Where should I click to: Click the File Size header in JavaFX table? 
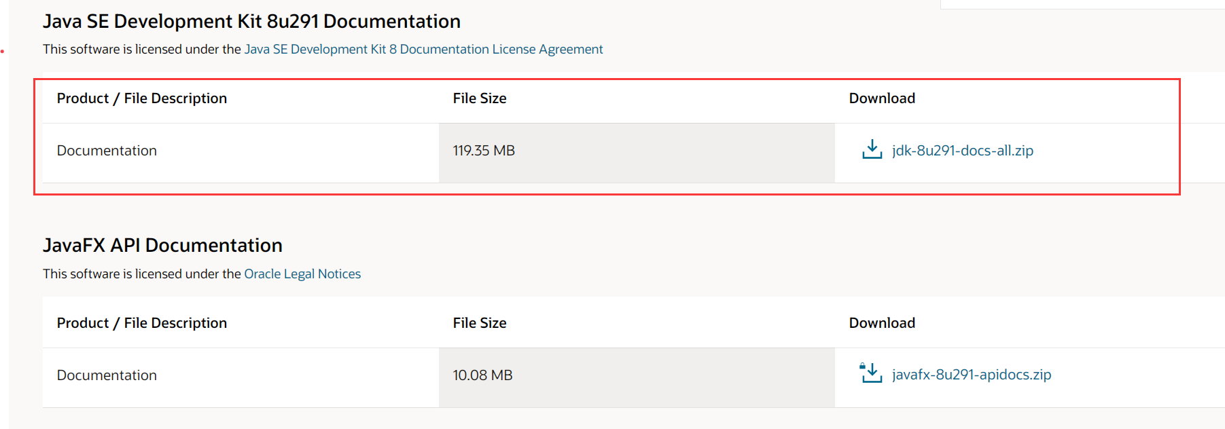click(x=480, y=323)
